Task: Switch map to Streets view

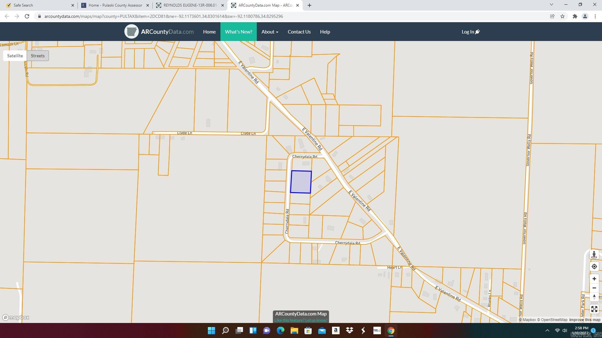Action: (38, 56)
